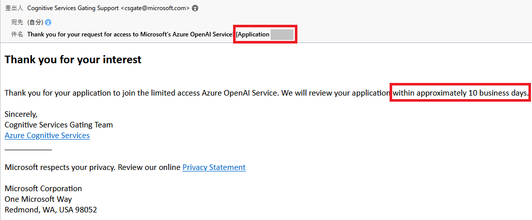Click the contact icon beside recipient (自分)
532x220 pixels.
point(48,22)
